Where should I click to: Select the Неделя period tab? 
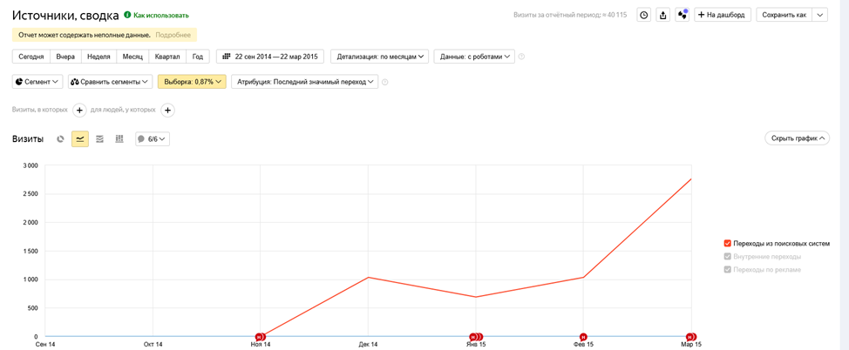(x=98, y=57)
